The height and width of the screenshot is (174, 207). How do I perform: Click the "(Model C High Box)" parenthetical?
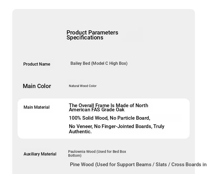[x=109, y=63]
